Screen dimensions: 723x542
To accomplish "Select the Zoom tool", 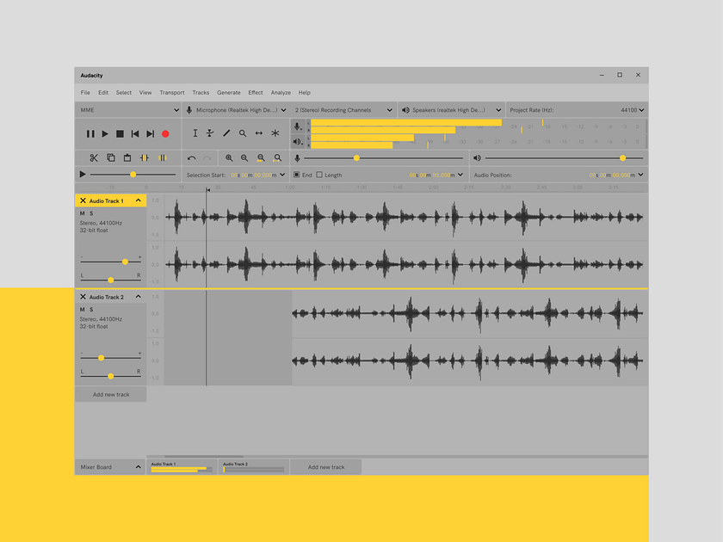I will (242, 133).
